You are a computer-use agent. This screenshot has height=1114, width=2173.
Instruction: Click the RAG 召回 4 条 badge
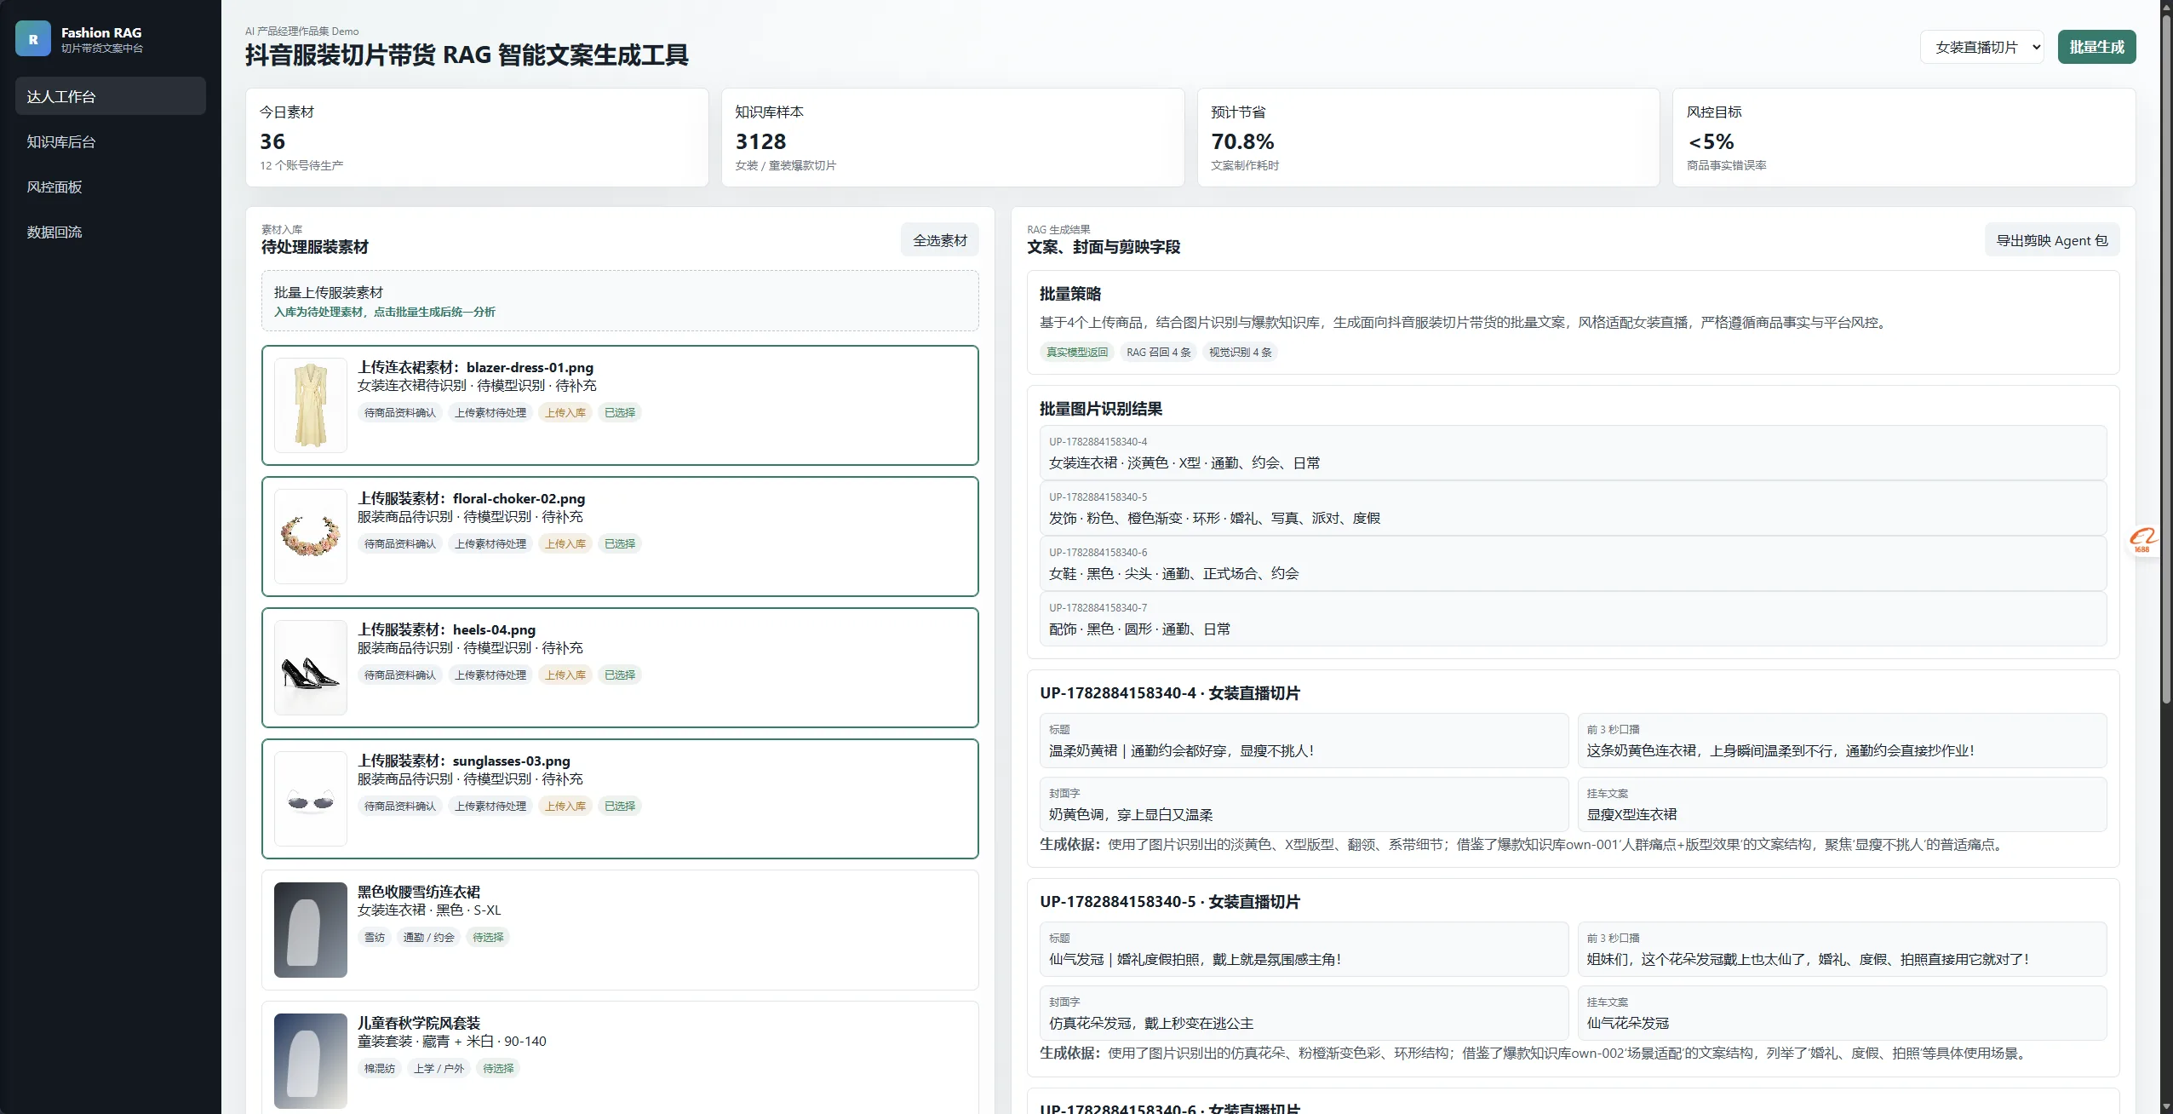[1159, 352]
